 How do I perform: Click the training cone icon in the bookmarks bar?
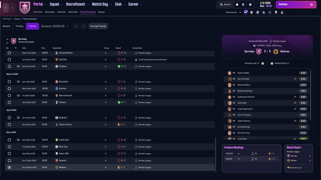click(x=282, y=12)
